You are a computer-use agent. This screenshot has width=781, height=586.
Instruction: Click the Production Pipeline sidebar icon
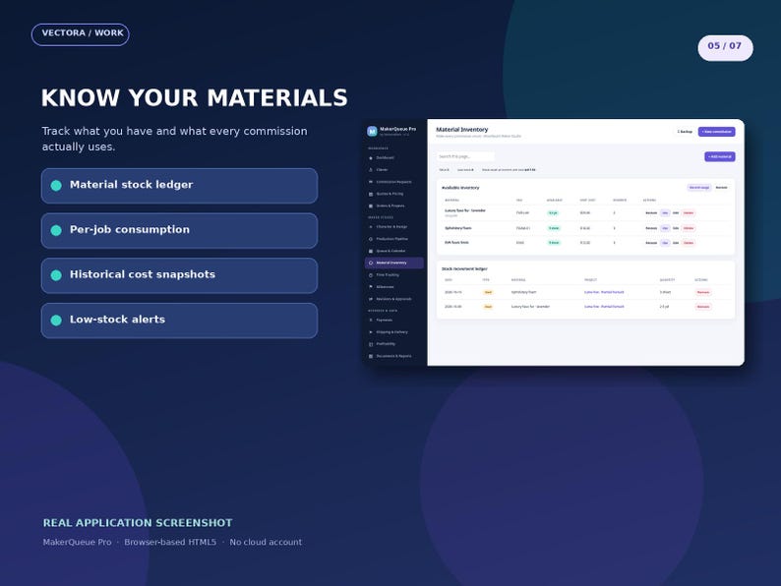371,239
